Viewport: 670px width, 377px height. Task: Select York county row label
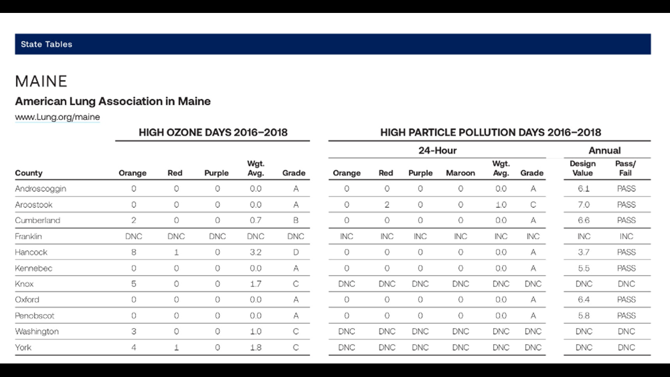tap(23, 347)
